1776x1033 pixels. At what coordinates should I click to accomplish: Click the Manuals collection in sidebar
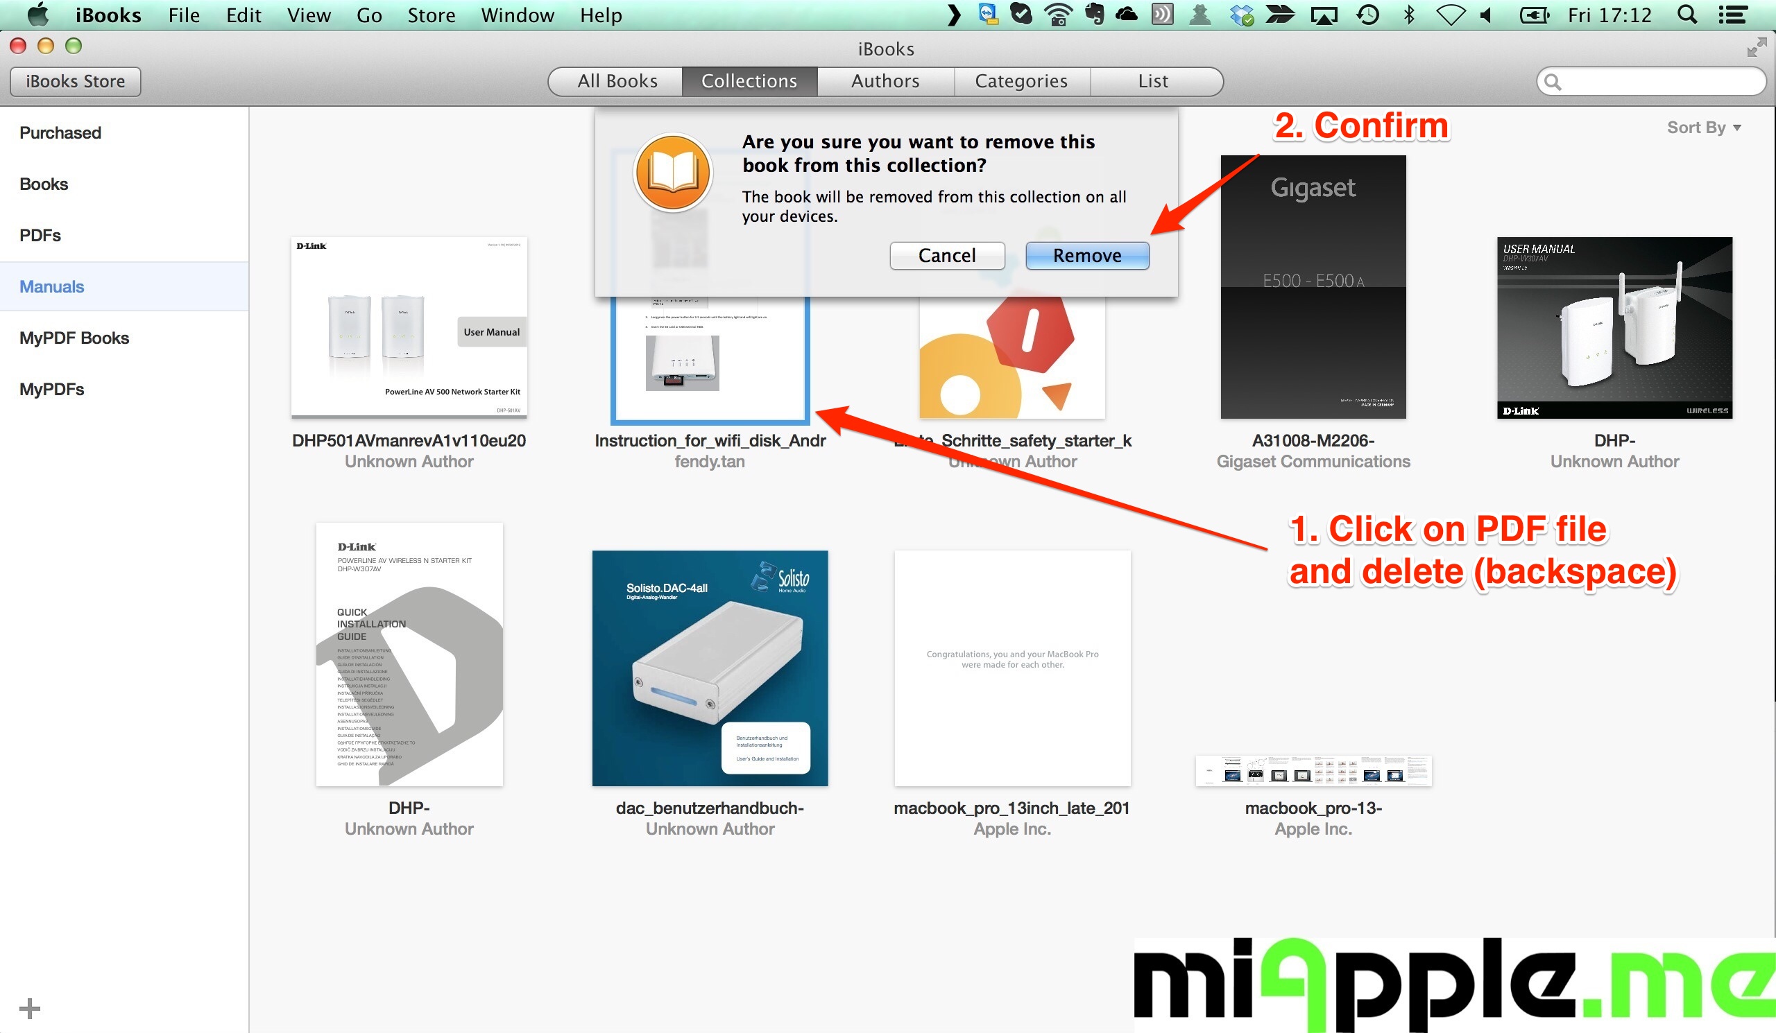(x=51, y=286)
